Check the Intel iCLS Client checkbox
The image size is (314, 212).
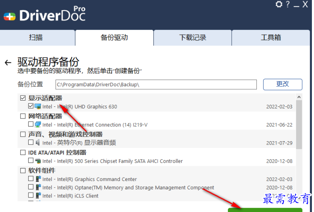(31, 195)
